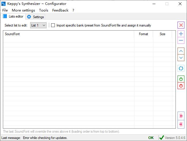Open the List 1 dropdown
This screenshot has height=141, width=187.
click(x=38, y=25)
